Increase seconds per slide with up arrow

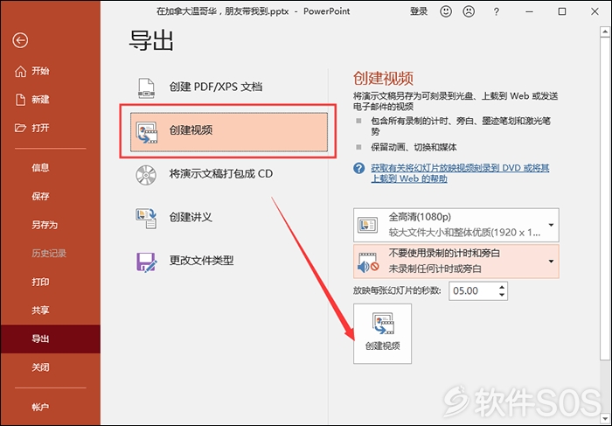point(502,287)
